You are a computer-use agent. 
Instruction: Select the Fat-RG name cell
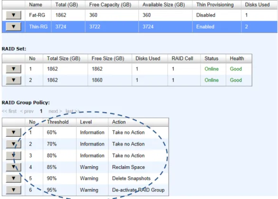[x=37, y=15]
